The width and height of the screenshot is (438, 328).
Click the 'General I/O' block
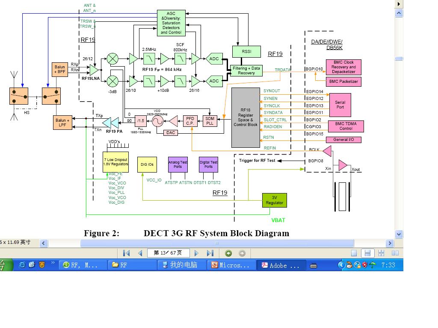click(343, 140)
